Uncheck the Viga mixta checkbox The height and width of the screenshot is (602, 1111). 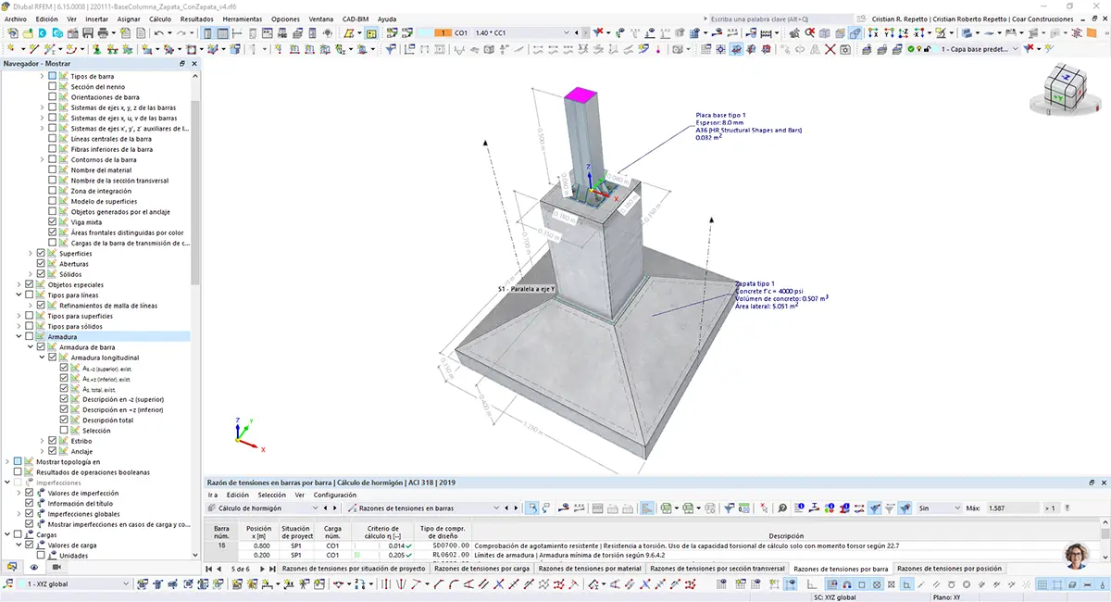point(52,221)
